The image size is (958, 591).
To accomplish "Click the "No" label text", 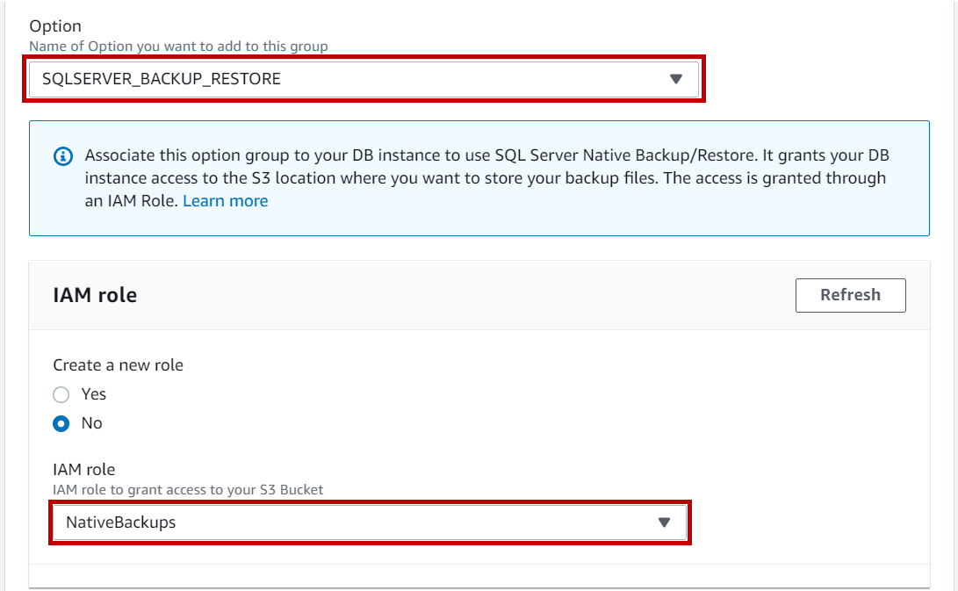I will [92, 423].
